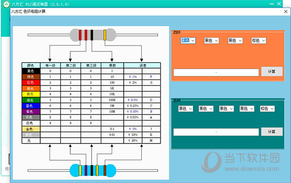This screenshot has height=183, width=291.
Task: Click the ± 0.10% tolerance cell
Action: coord(133,111)
